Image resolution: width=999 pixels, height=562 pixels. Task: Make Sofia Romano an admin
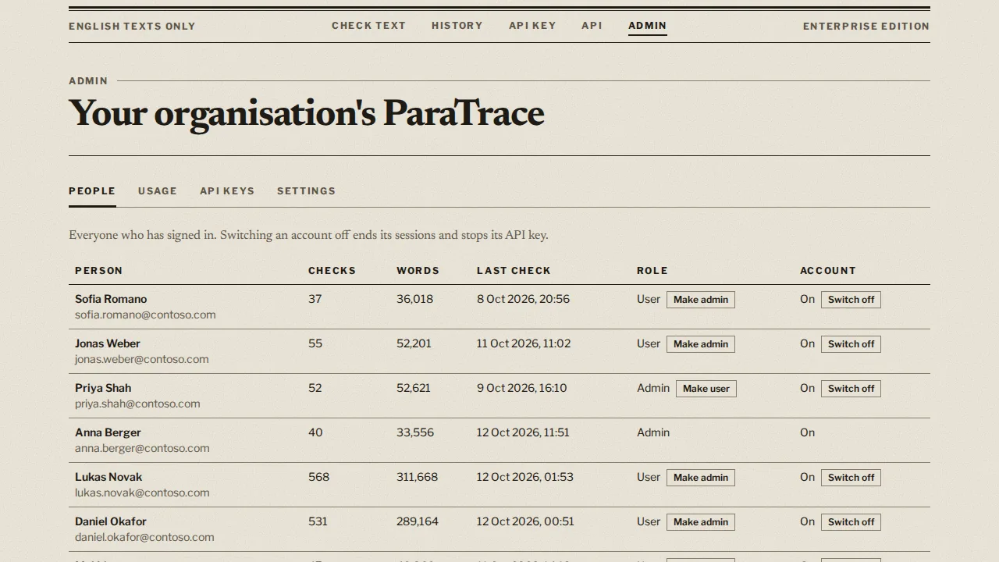click(x=701, y=300)
